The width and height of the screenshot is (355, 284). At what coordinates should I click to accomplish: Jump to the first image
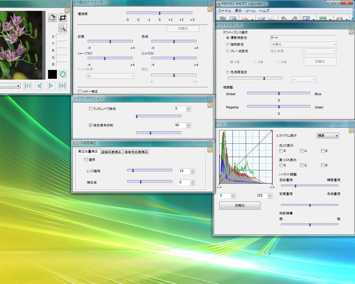pyautogui.click(x=28, y=86)
